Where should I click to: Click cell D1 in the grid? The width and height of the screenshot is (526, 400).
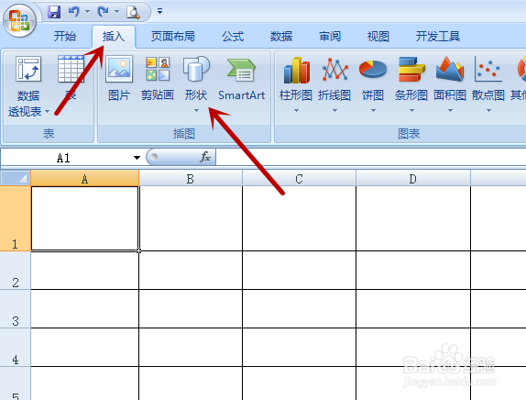coord(413,218)
